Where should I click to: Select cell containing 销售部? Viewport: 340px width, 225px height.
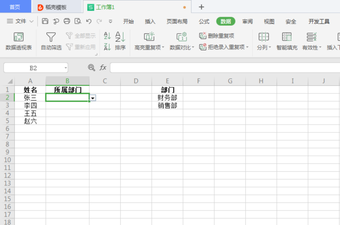pos(167,105)
